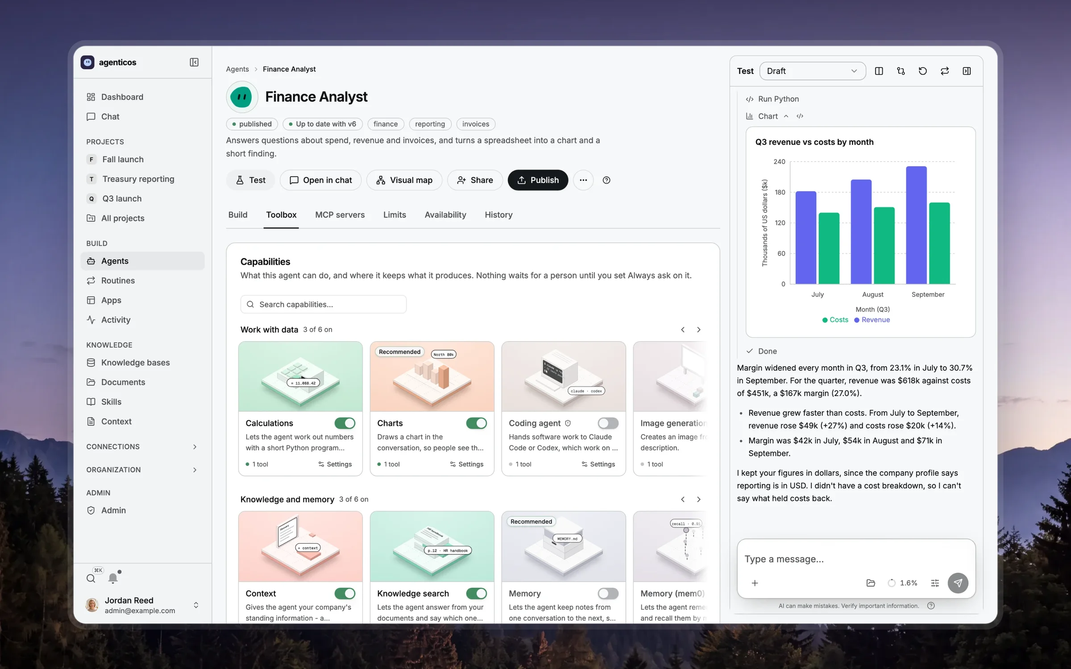This screenshot has width=1071, height=669.
Task: Click the compare versions icon in Test panel
Action: coord(901,71)
